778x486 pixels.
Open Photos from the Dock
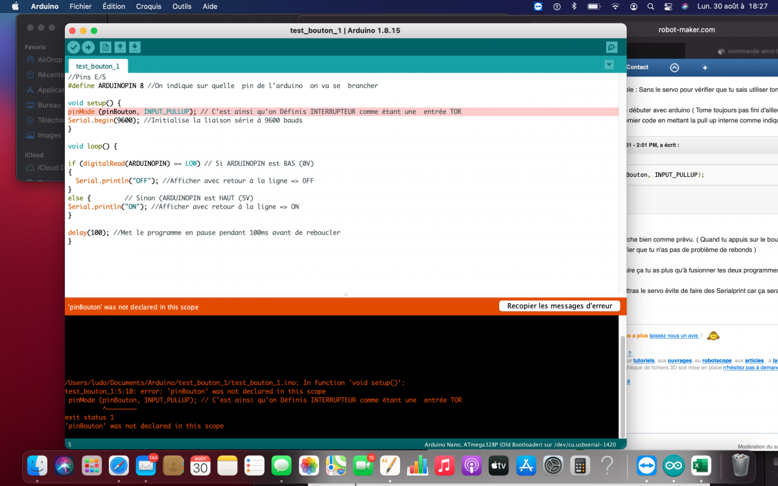tap(309, 465)
